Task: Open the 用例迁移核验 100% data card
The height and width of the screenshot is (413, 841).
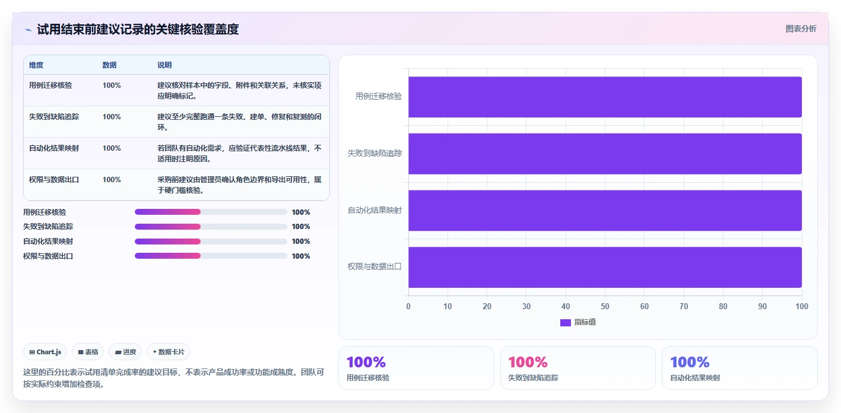Action: (x=416, y=368)
